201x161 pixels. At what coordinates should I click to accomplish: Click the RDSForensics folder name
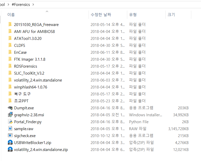[26, 66]
